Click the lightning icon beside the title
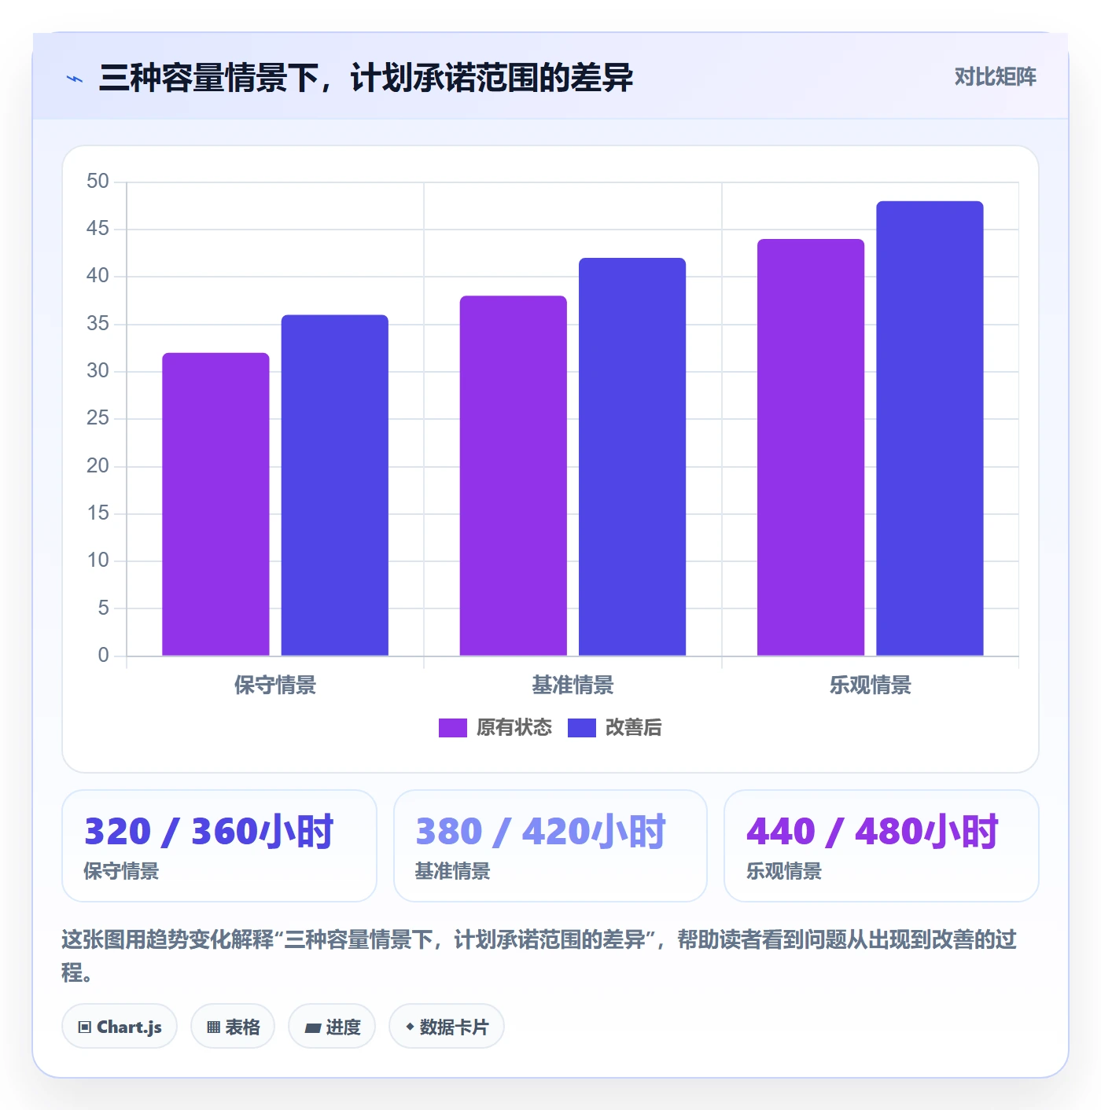 (75, 79)
